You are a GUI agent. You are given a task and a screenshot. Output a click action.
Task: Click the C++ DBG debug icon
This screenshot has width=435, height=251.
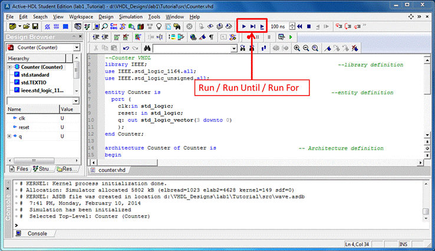point(114,27)
